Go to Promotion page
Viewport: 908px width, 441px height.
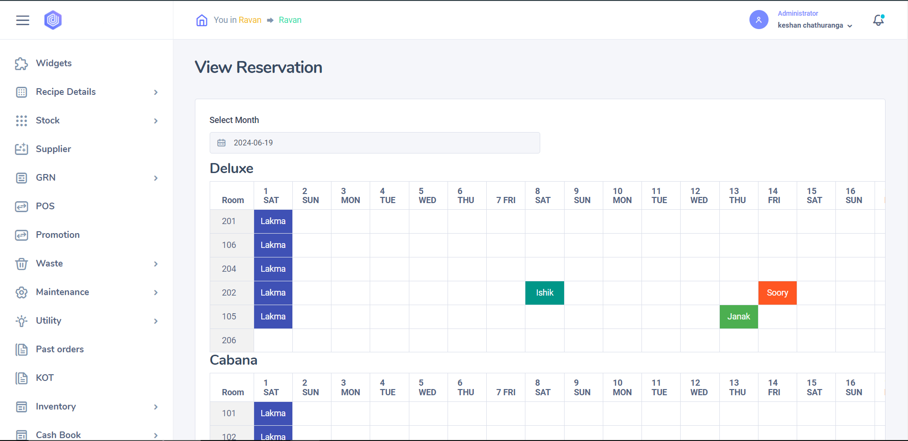57,235
